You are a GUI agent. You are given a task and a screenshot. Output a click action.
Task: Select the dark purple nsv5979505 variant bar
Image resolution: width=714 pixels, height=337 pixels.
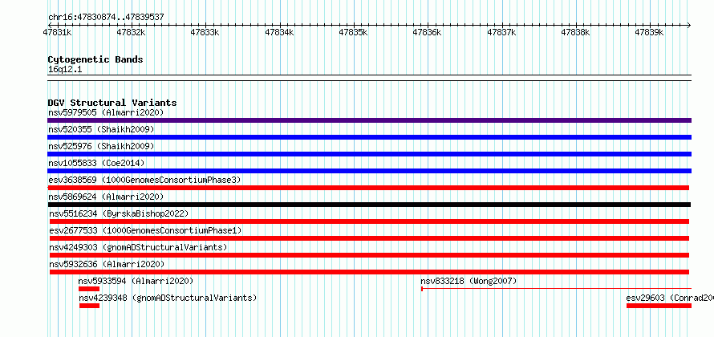[x=369, y=120]
